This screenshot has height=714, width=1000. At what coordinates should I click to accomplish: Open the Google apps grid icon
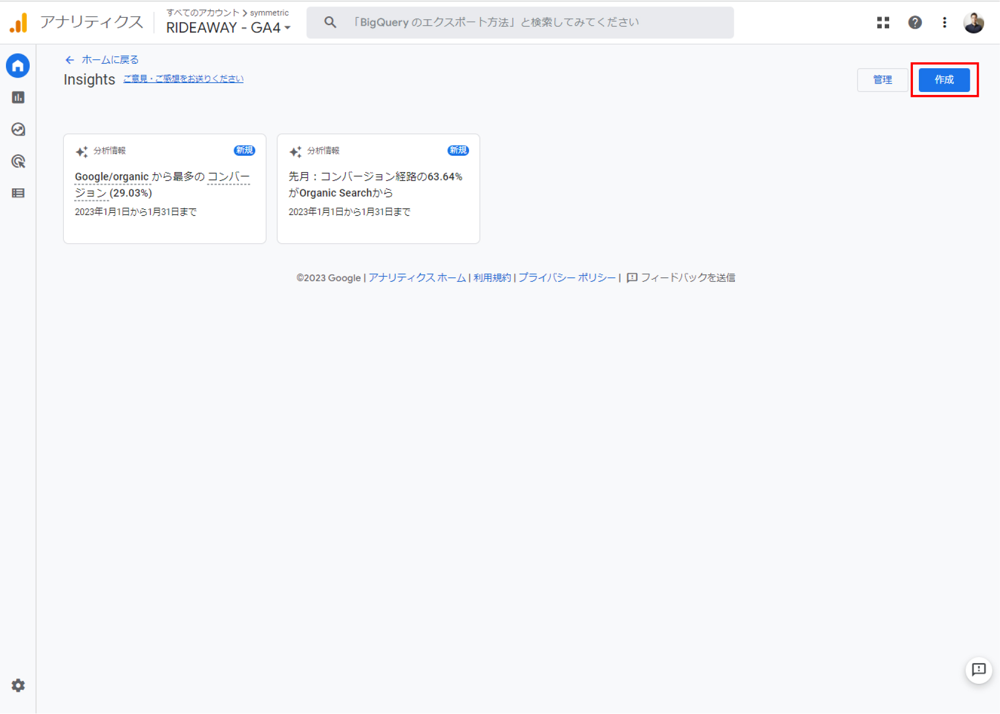[883, 22]
